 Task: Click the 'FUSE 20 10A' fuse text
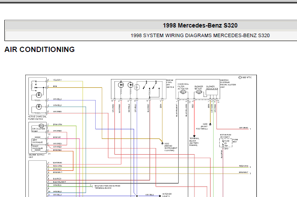tap(226, 143)
